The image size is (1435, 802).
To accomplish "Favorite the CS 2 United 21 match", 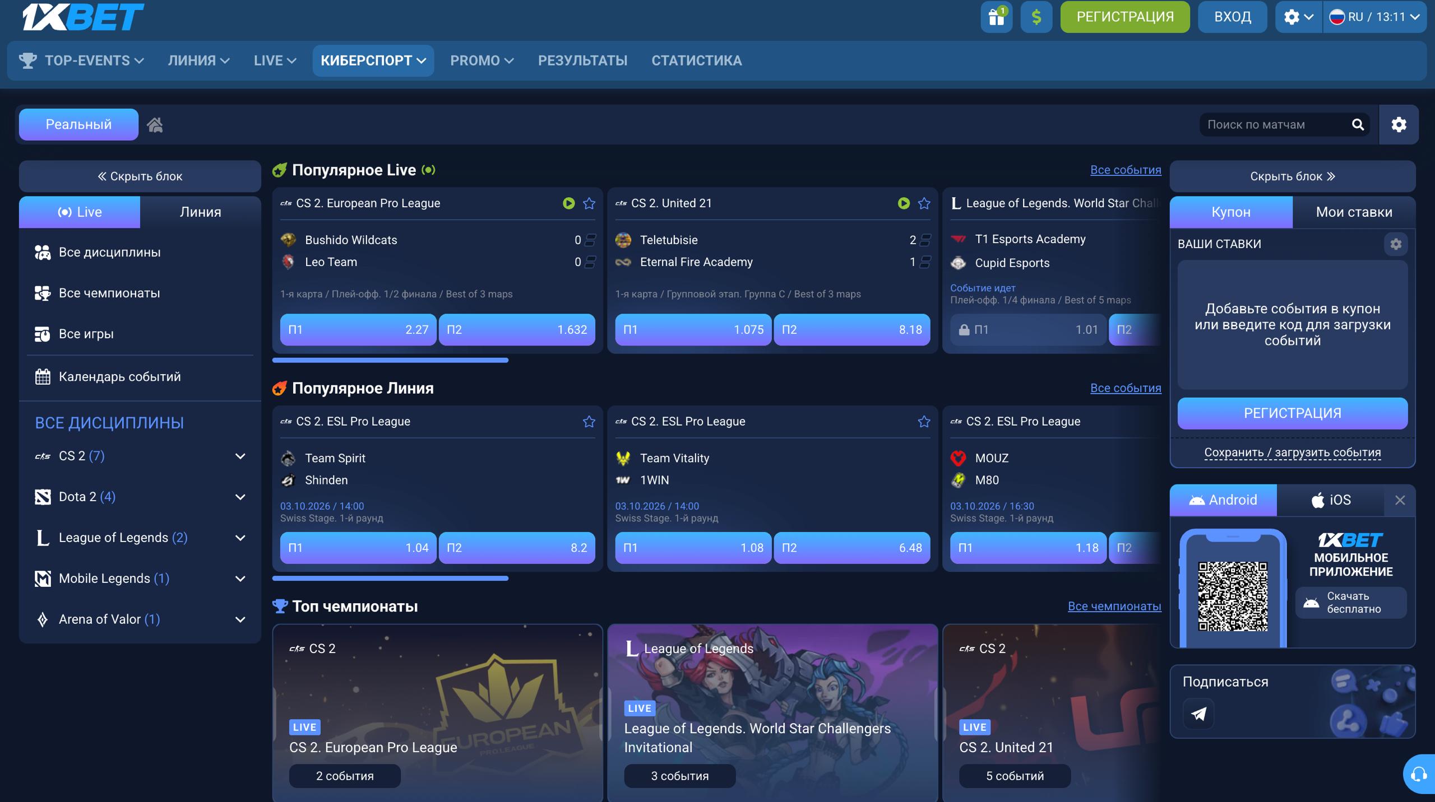I will tap(924, 203).
